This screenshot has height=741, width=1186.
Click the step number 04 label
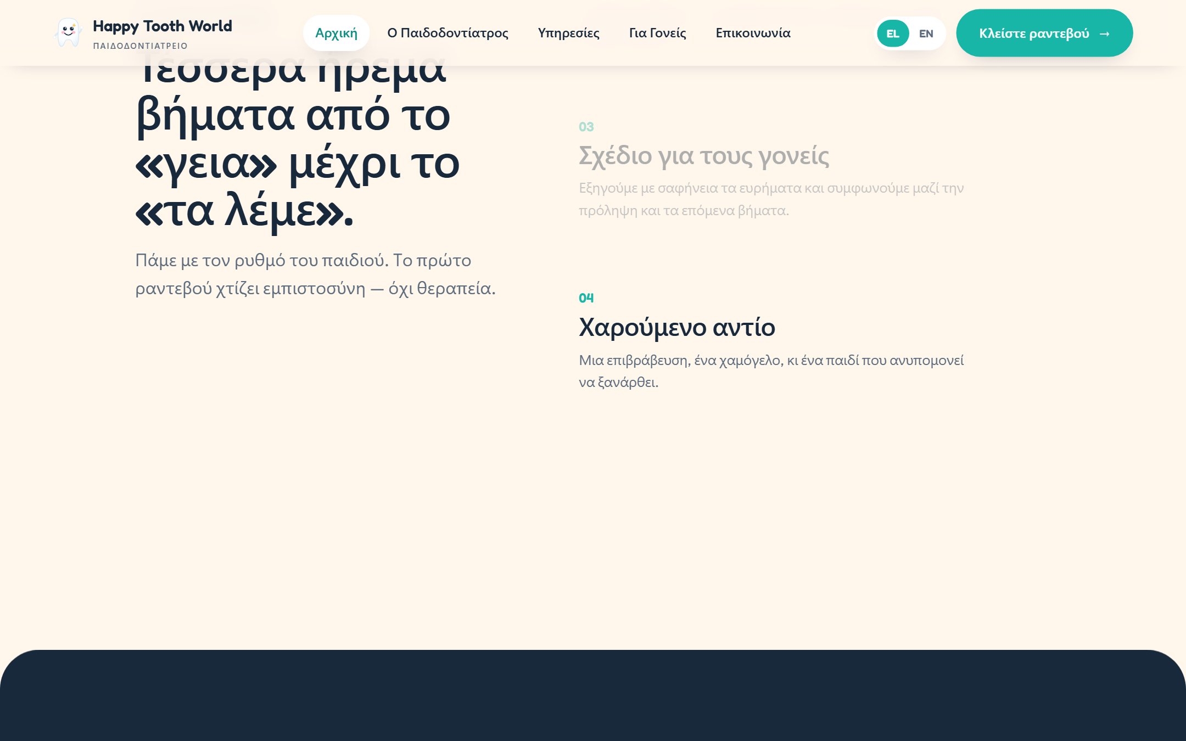click(x=586, y=298)
